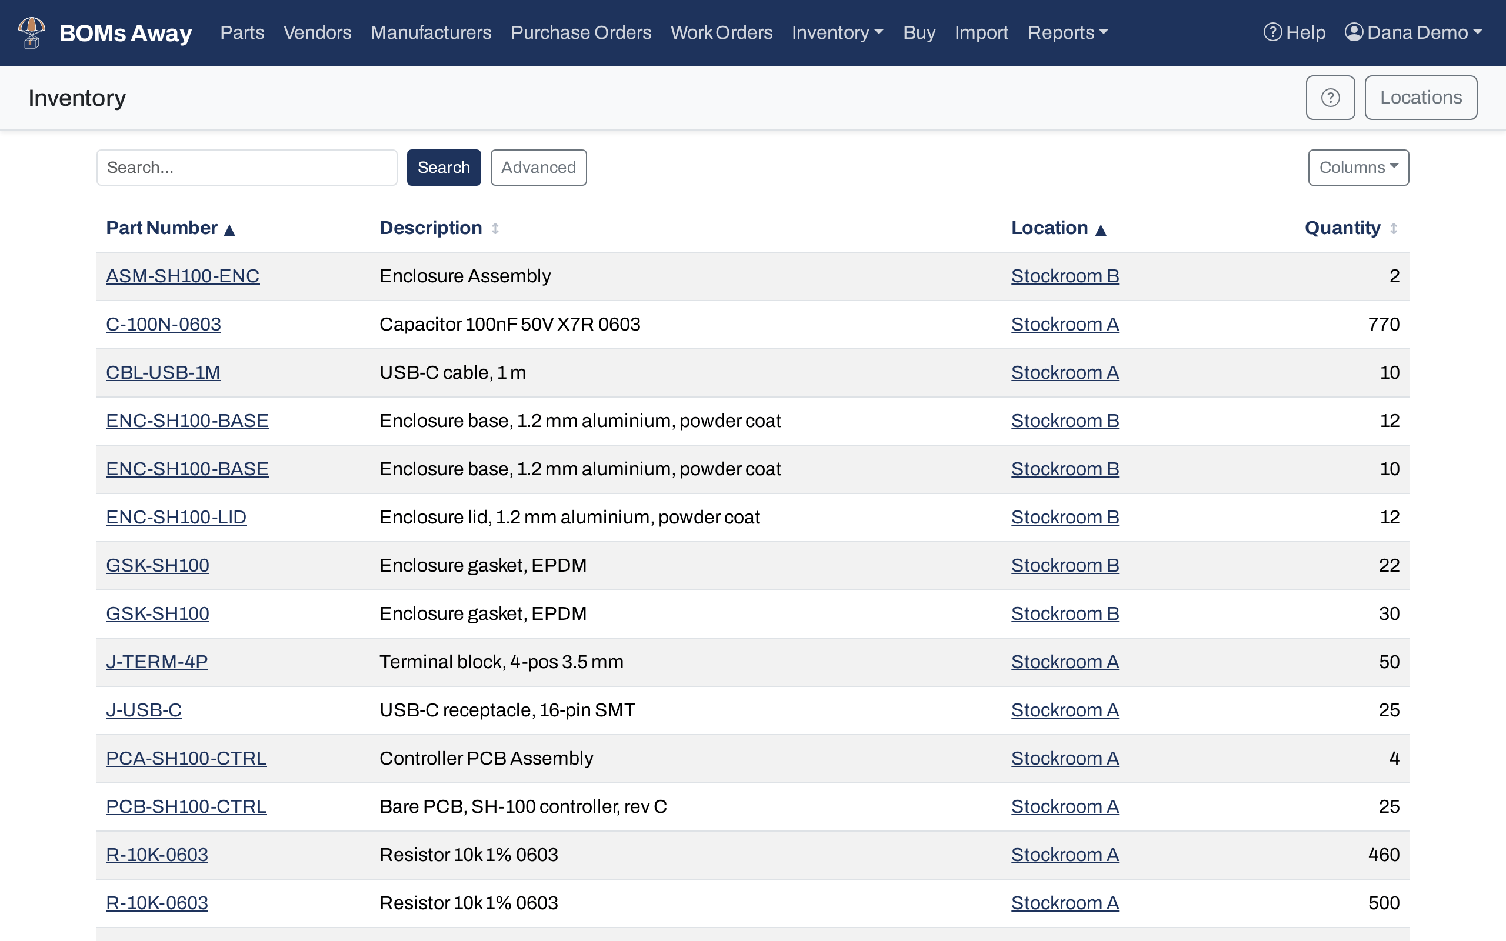Open Stockroom B for Enclosure Assembly row
The width and height of the screenshot is (1506, 941).
tap(1065, 276)
